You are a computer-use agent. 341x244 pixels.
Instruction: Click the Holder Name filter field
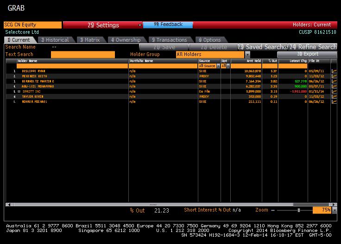point(72,66)
